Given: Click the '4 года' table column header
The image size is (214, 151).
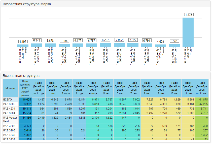Looking at the screenshot, I should [93, 88].
